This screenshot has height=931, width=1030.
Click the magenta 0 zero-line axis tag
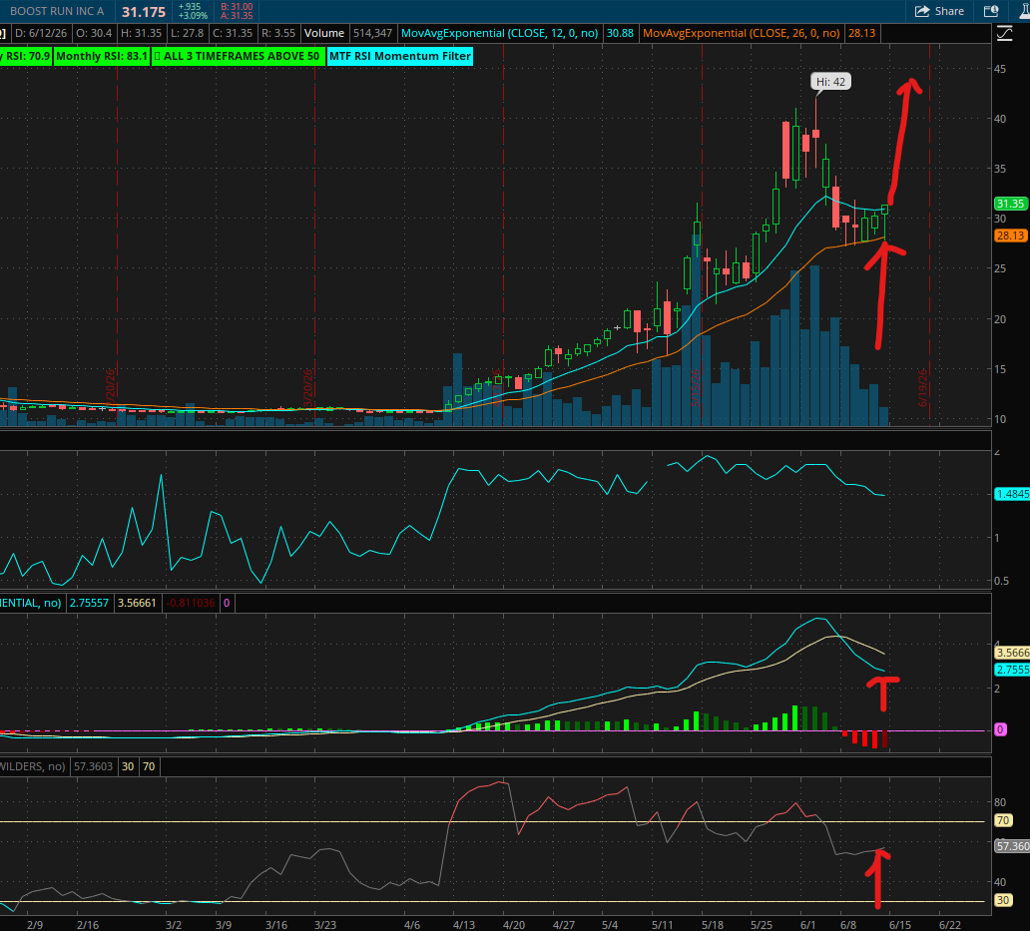point(1000,729)
